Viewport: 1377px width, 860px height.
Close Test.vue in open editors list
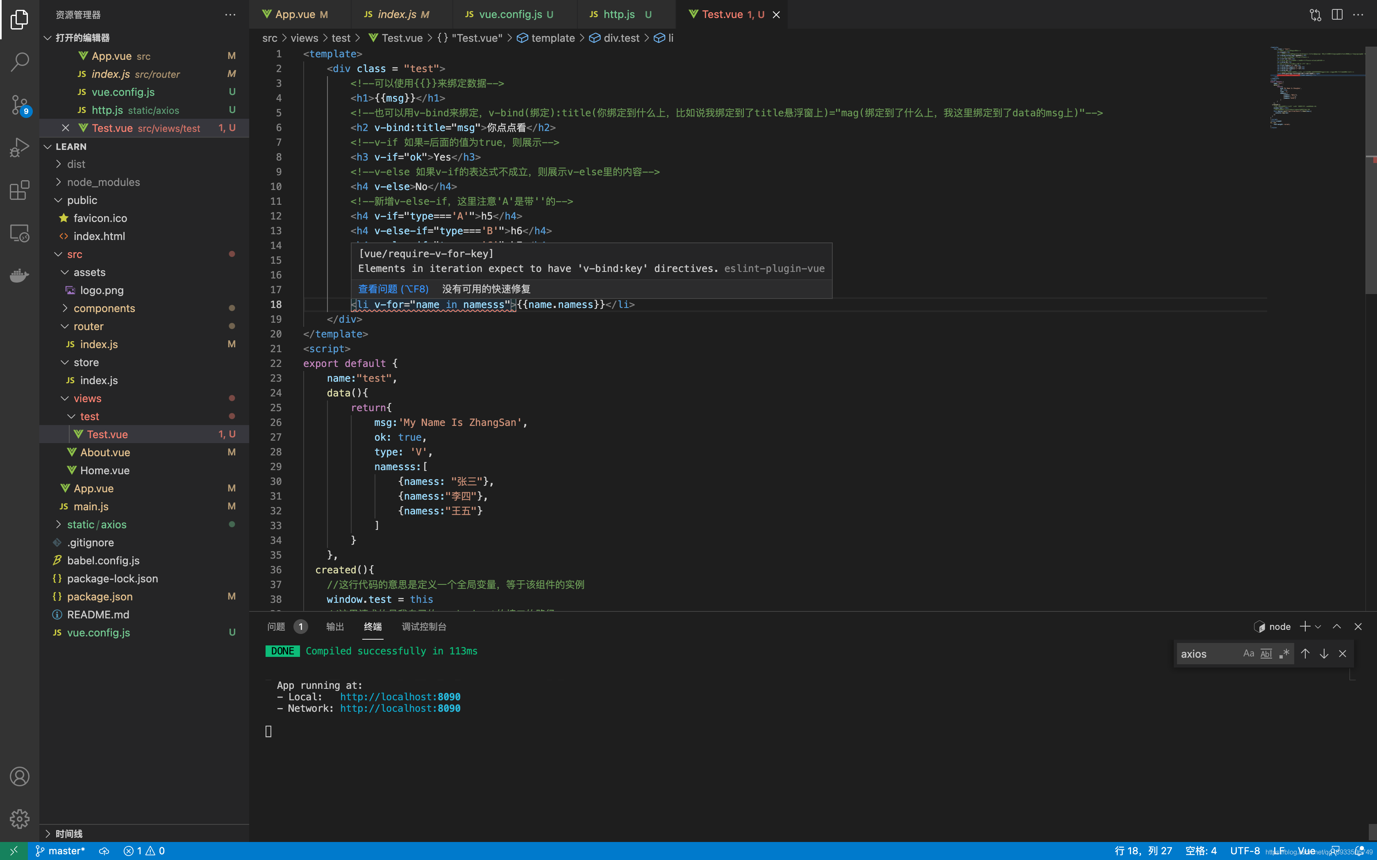click(66, 128)
